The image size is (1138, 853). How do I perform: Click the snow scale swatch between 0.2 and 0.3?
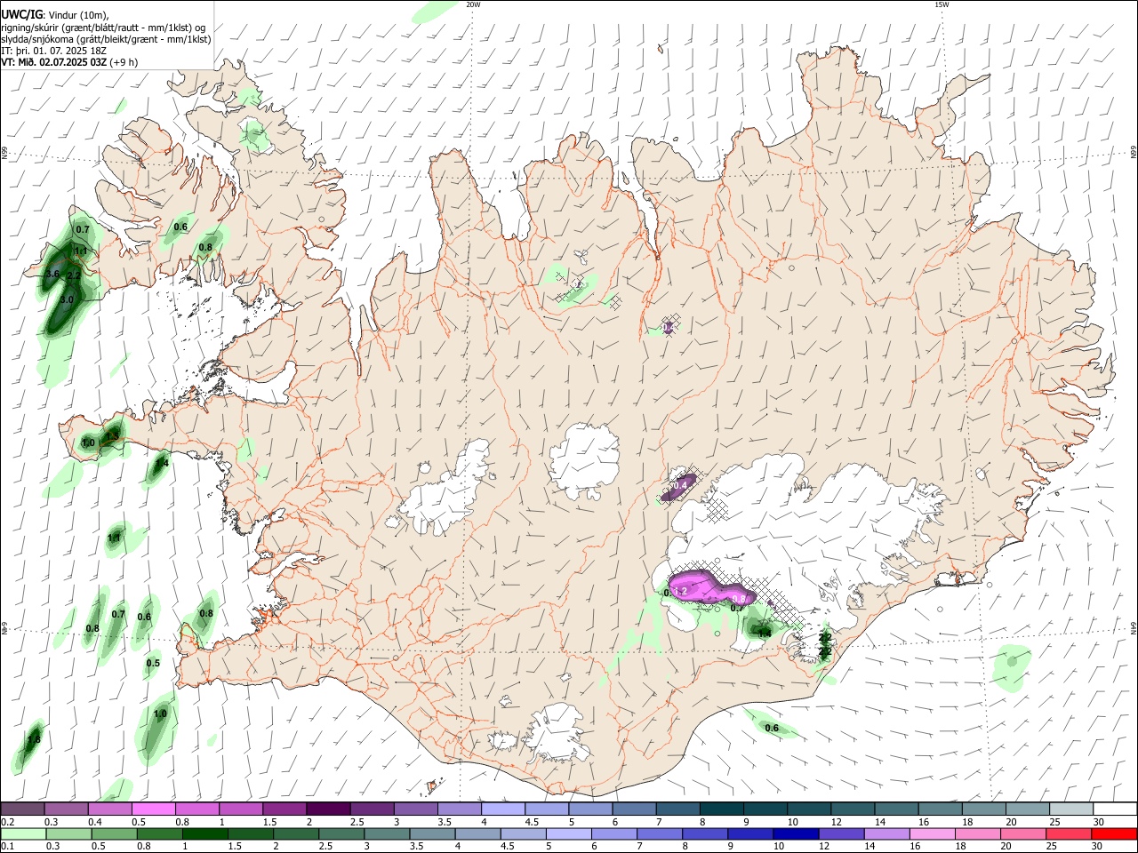click(23, 809)
